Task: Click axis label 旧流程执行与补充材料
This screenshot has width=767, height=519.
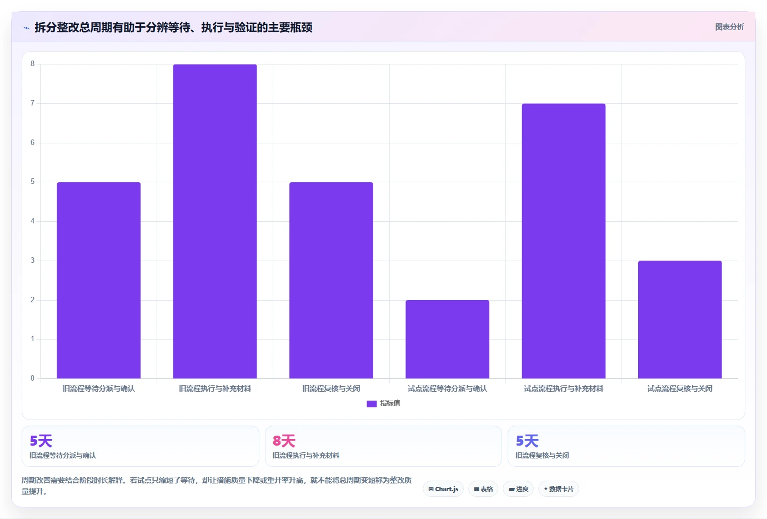Action: pyautogui.click(x=215, y=388)
